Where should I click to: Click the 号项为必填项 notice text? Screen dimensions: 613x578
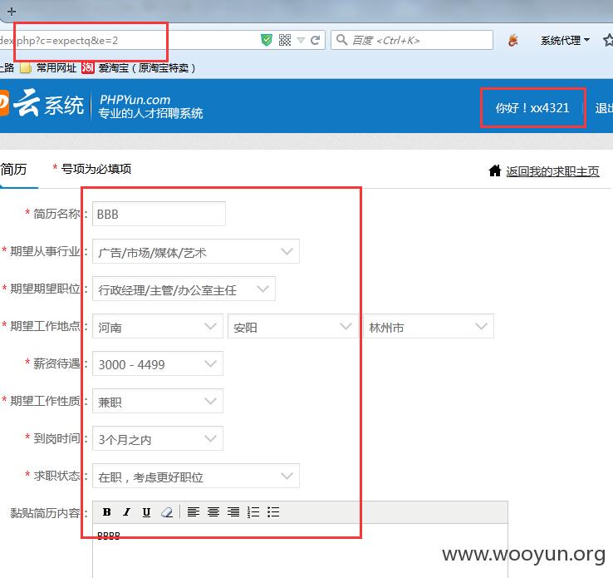(96, 169)
